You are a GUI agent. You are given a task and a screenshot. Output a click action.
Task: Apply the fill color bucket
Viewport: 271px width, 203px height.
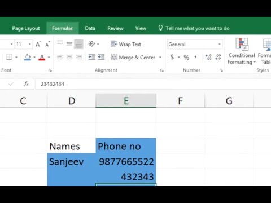[28, 57]
